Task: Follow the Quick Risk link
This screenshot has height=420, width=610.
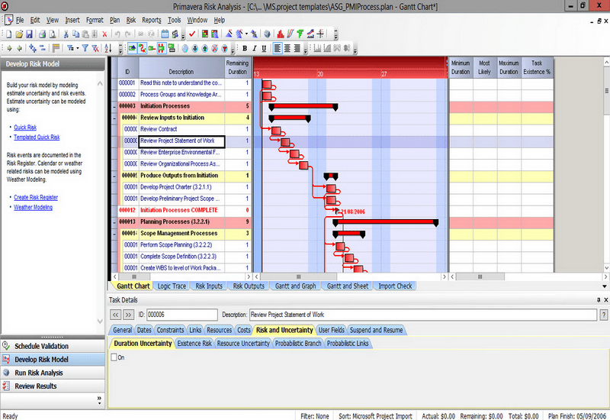Action: pos(25,128)
